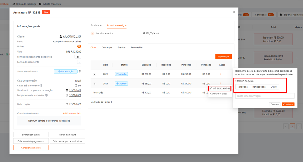This screenshot has width=303, height=162.
Task: Open actions menu for the 2026 cycle
Action: coord(220,74)
